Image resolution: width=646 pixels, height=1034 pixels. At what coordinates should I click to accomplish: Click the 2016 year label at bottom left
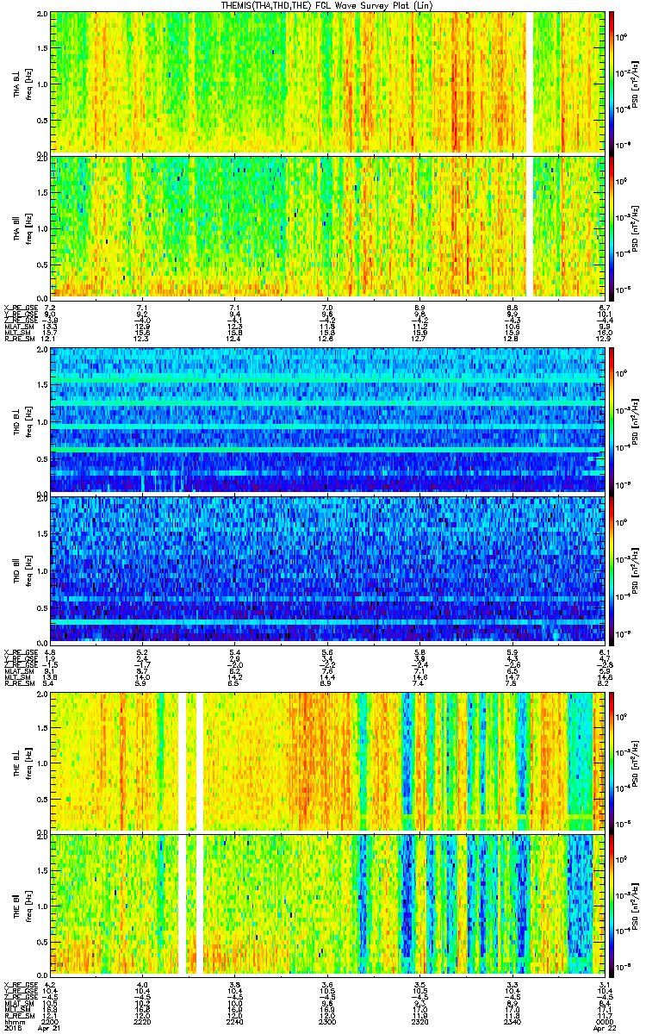12,1028
